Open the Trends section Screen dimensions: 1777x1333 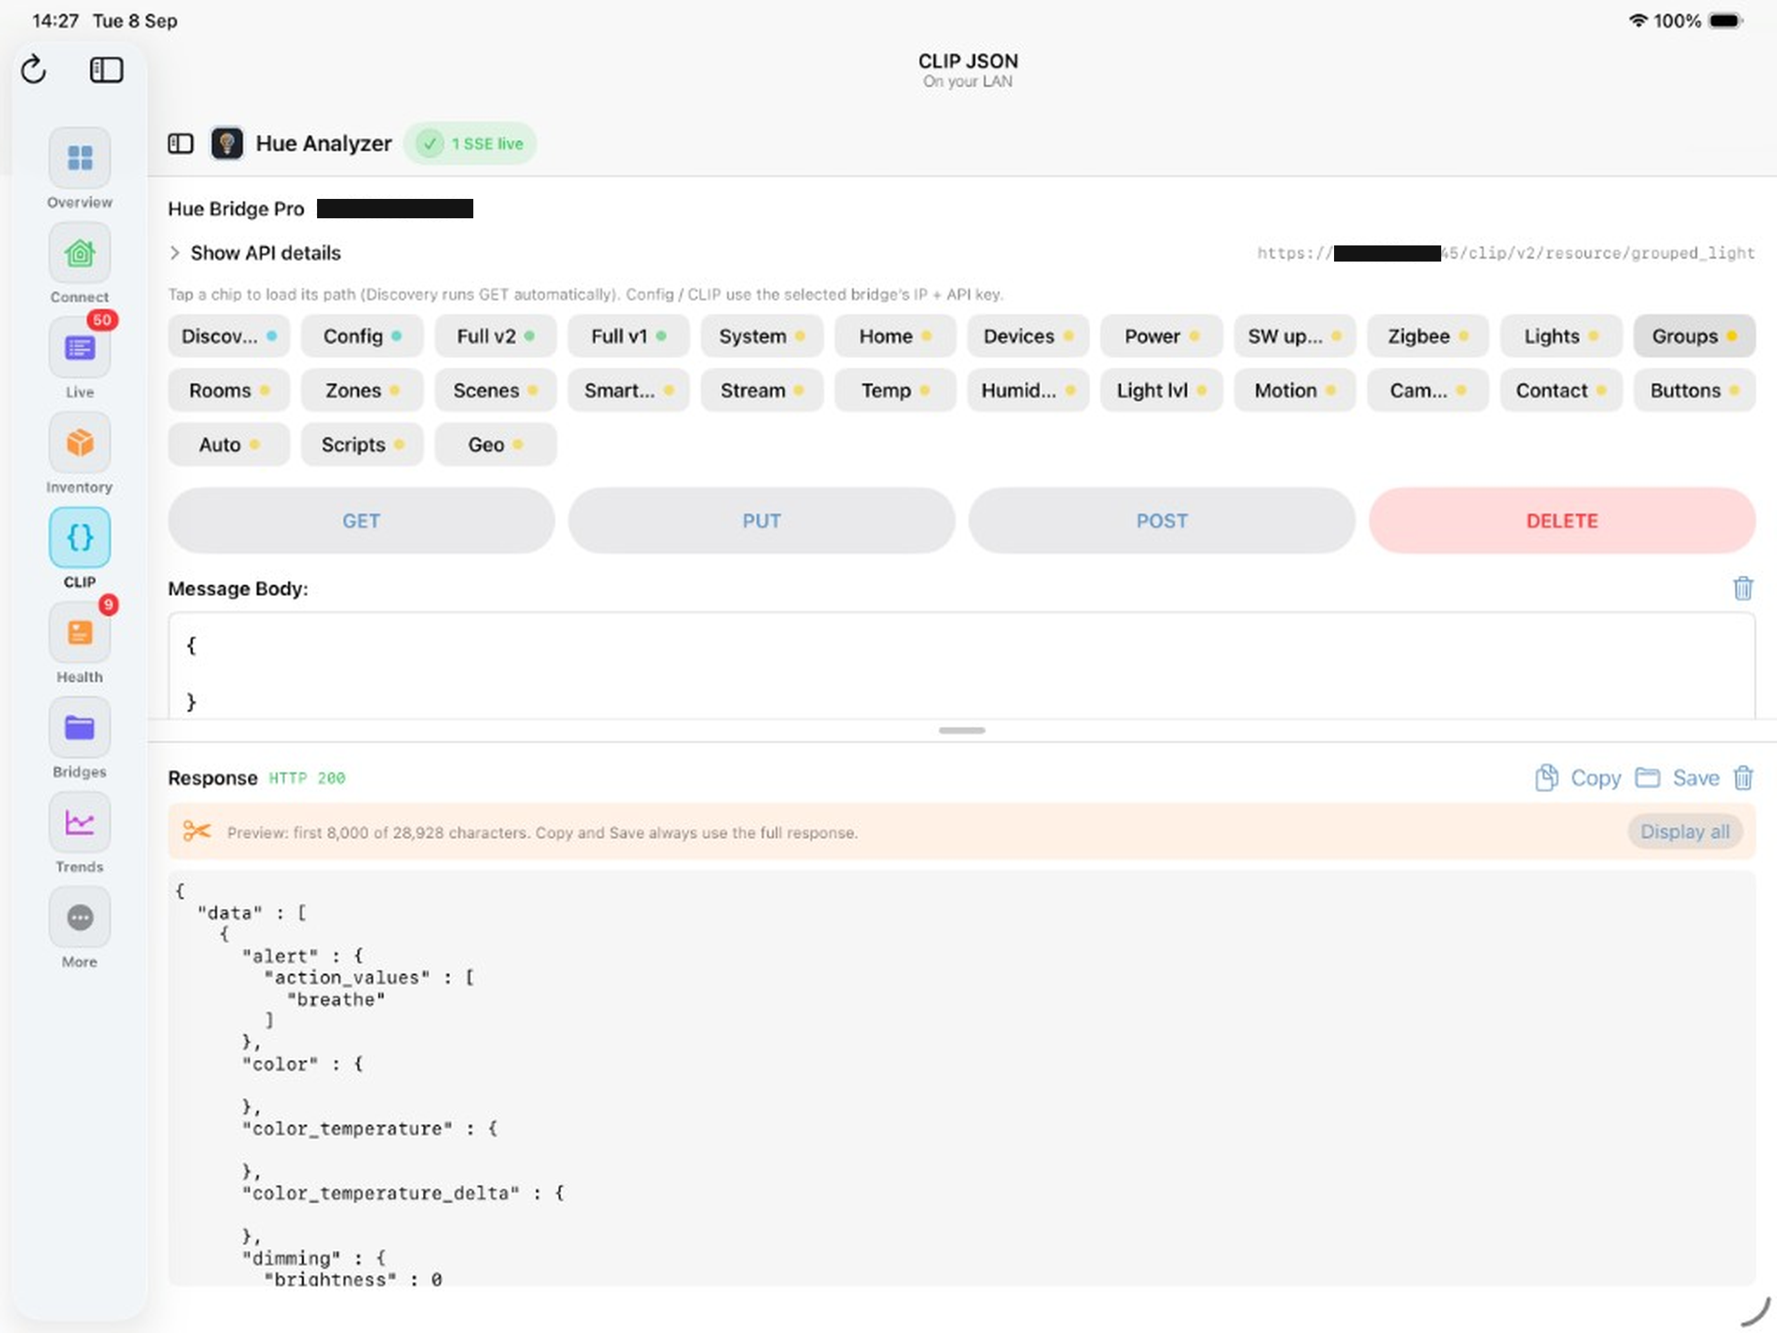pos(79,822)
